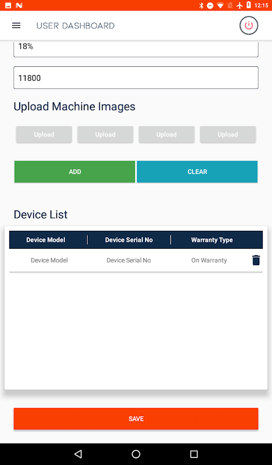Screen dimensions: 272x465
Task: Tap the airplane mode status icon
Action: pyautogui.click(x=240, y=5)
